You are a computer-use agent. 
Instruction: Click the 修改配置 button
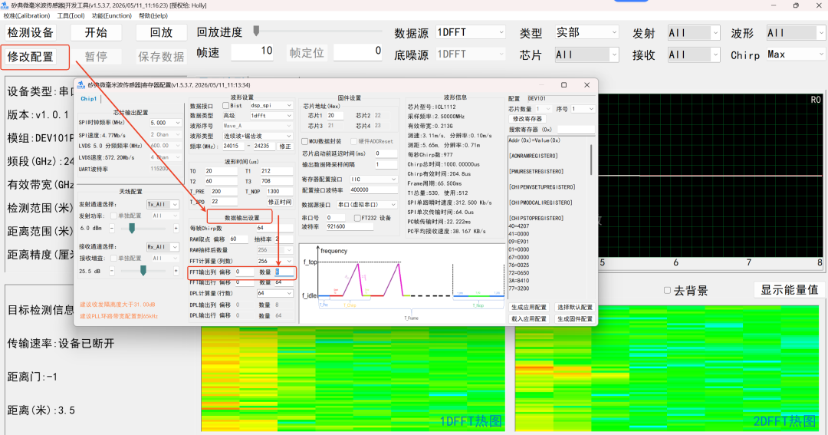tap(31, 57)
